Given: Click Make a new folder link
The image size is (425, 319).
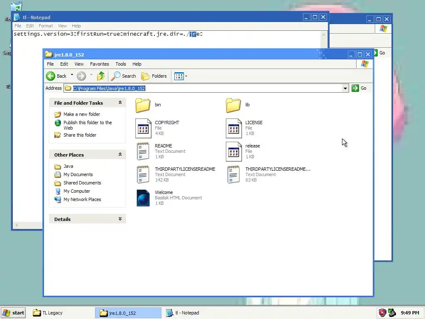Looking at the screenshot, I should click(x=82, y=114).
